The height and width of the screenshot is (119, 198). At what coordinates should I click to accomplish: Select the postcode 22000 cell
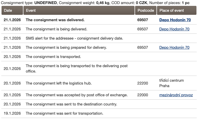(x=142, y=95)
